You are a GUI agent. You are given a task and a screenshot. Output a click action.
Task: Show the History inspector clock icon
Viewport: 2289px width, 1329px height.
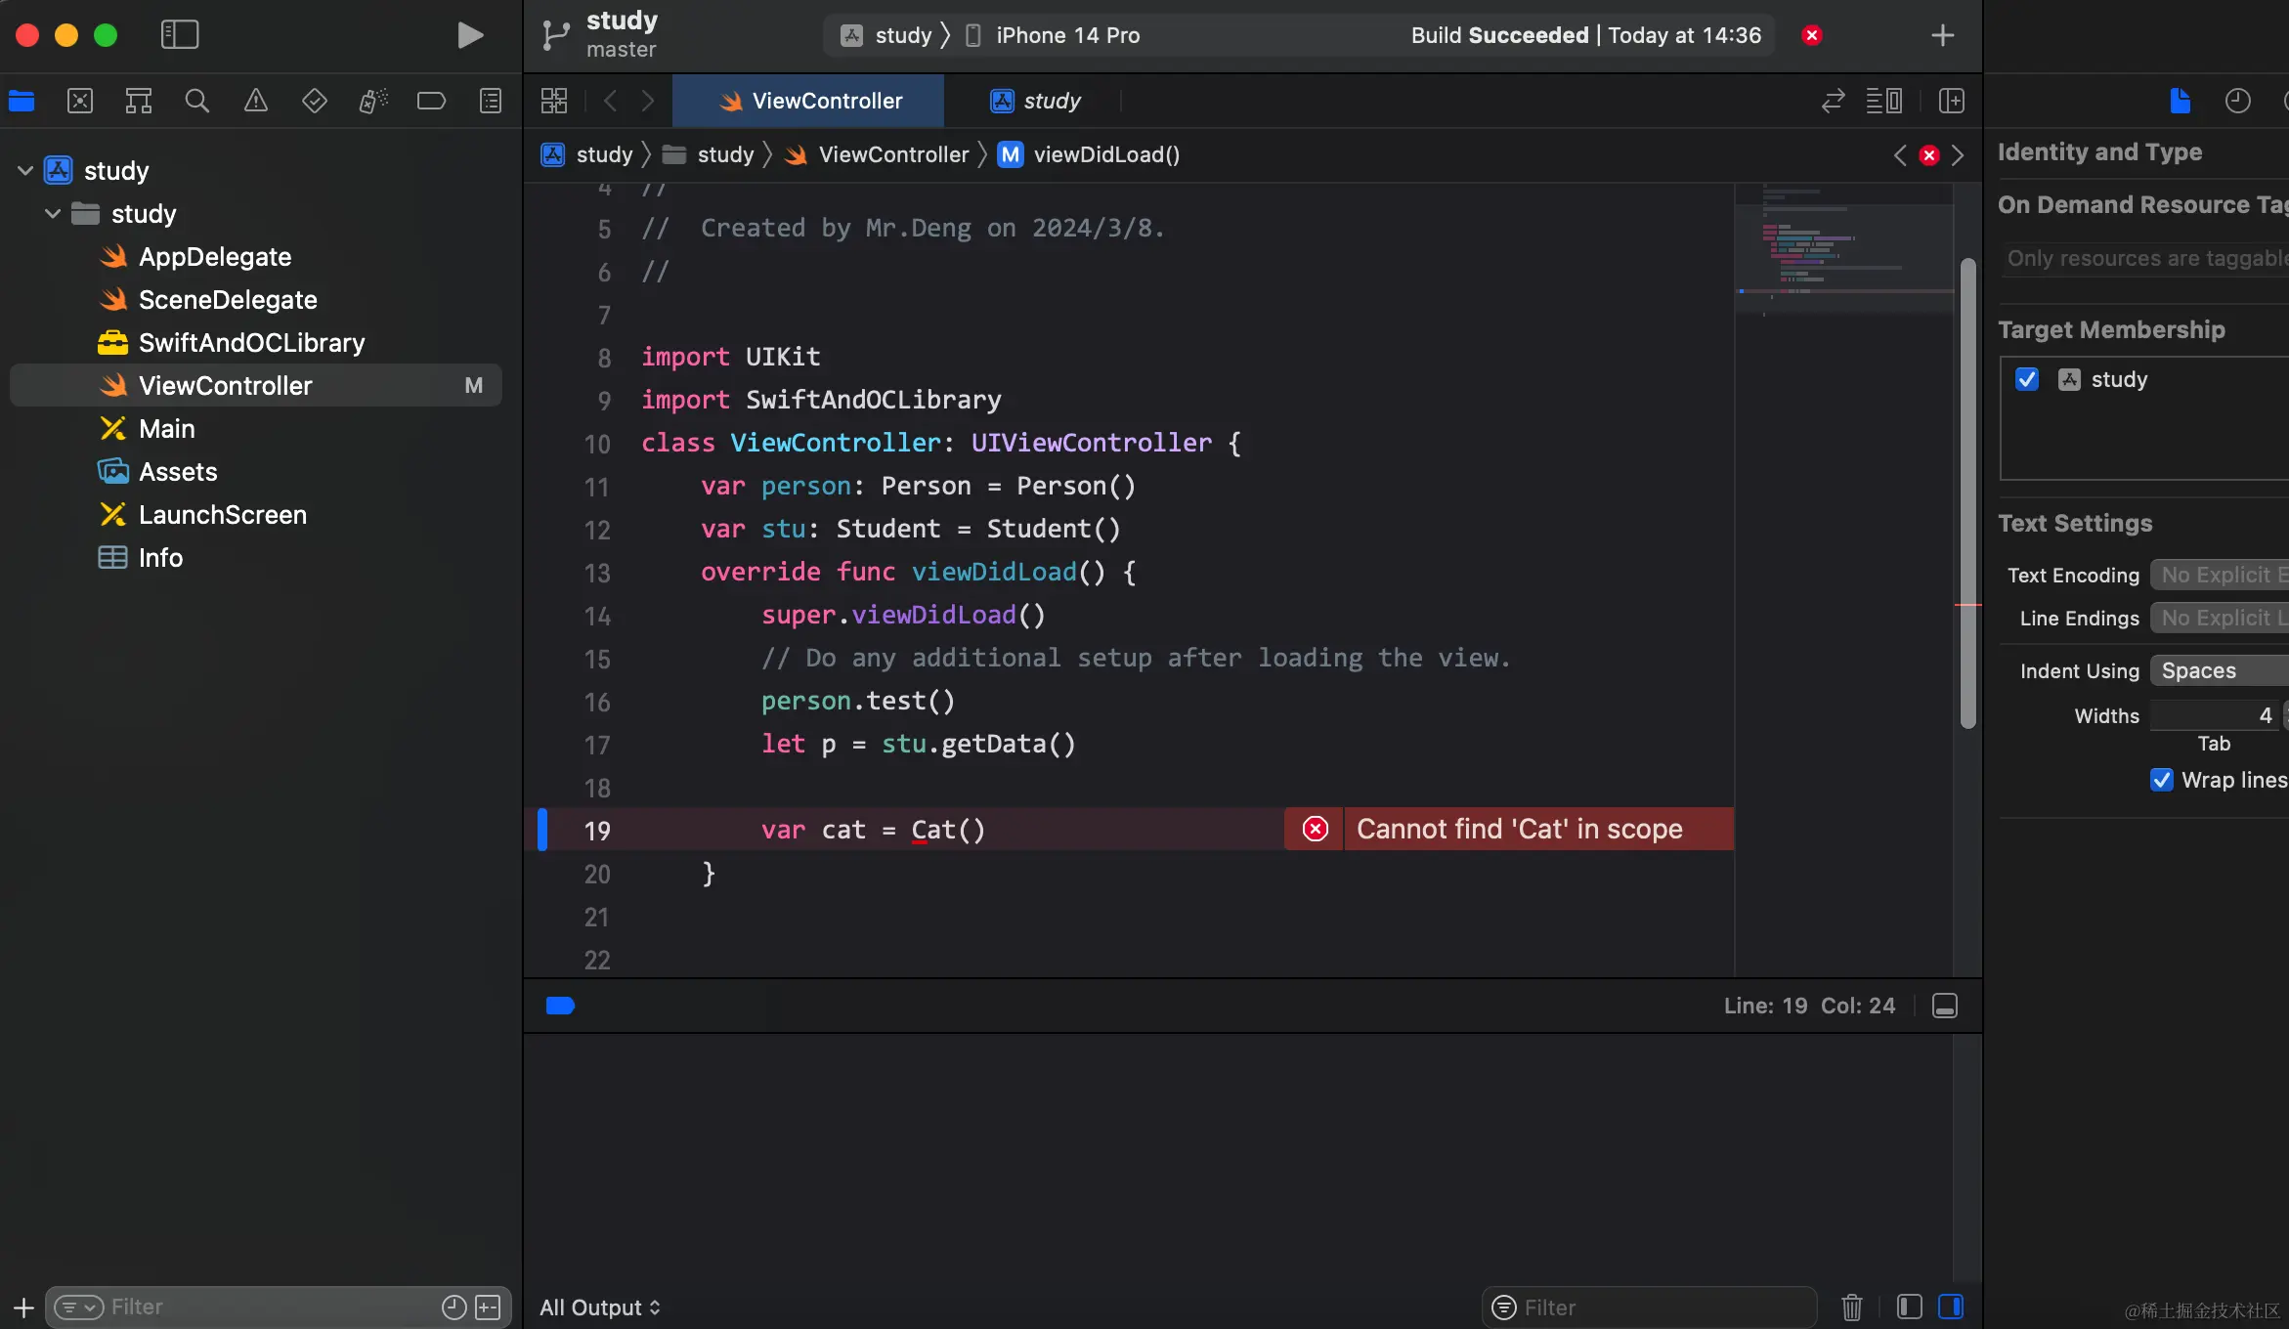pos(2237,101)
